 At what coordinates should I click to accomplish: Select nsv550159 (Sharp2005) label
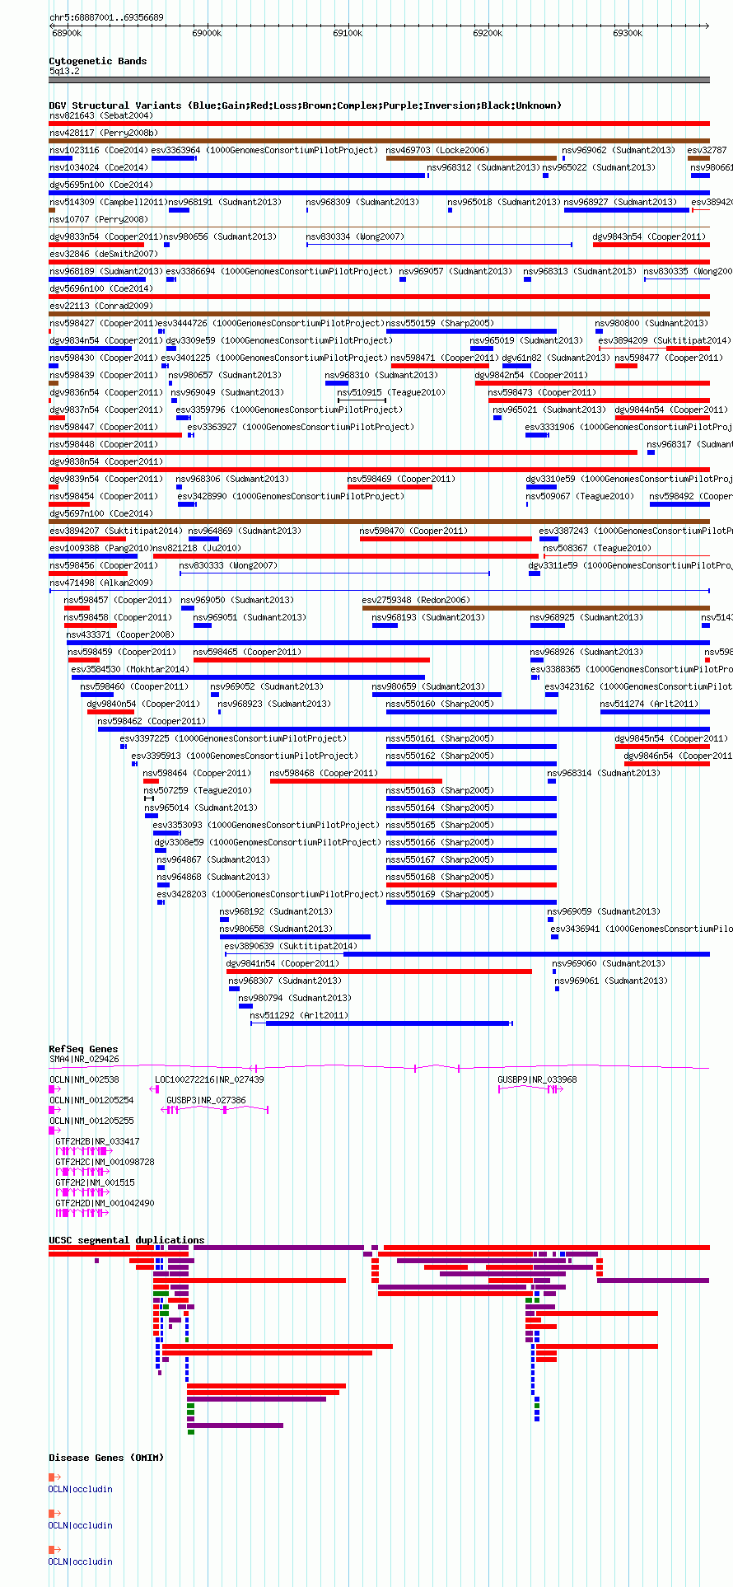[440, 323]
